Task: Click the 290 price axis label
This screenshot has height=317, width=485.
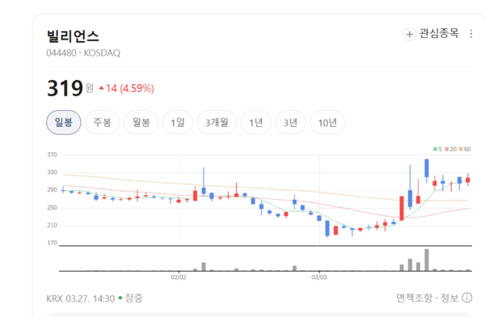Action: click(x=52, y=190)
